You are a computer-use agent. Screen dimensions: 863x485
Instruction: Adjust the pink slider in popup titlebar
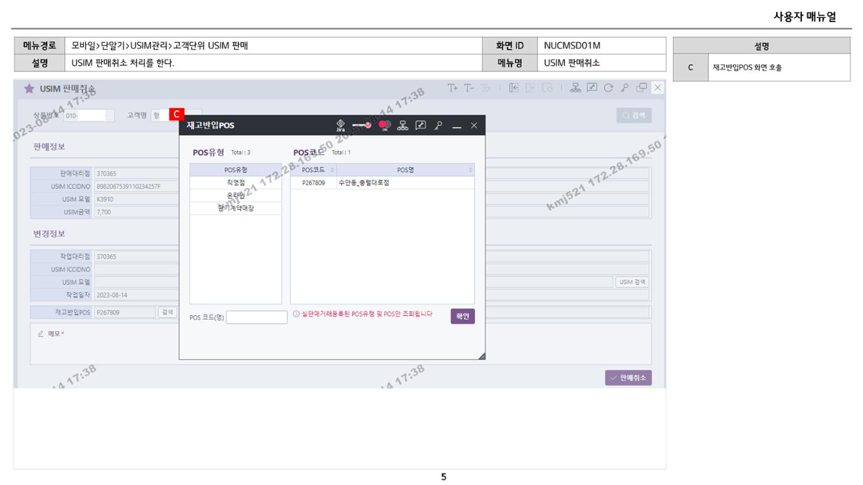click(x=362, y=125)
